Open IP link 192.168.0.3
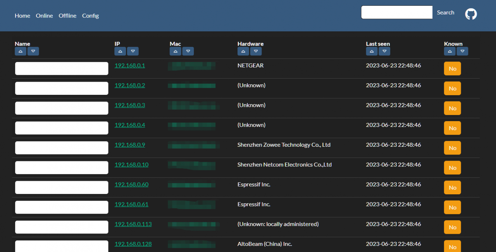The width and height of the screenshot is (496, 252). [x=130, y=105]
